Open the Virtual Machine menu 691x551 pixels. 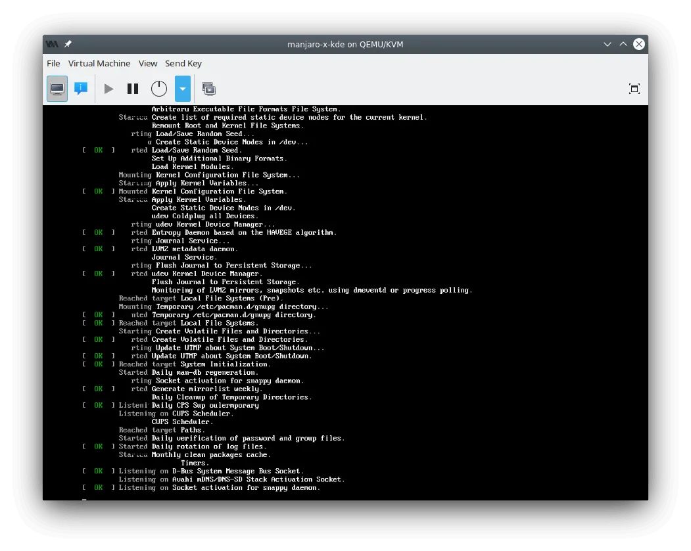point(99,64)
